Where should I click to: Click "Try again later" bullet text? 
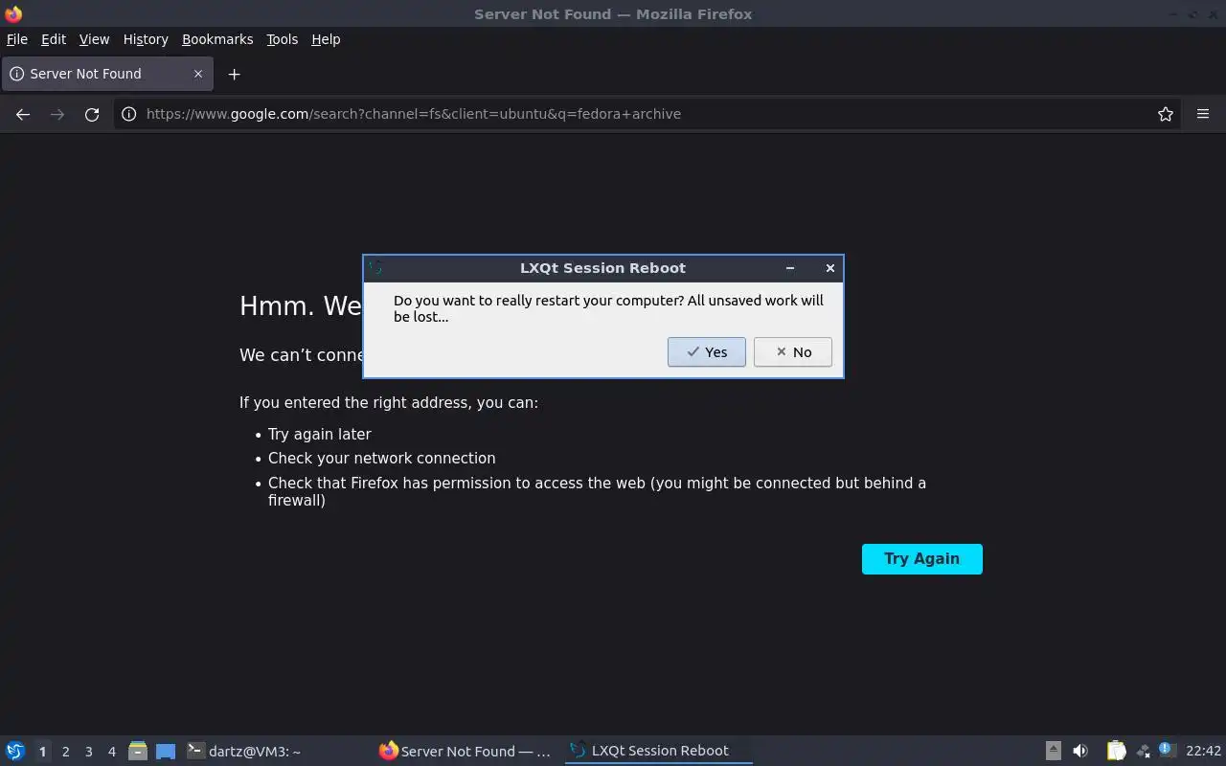320,435
